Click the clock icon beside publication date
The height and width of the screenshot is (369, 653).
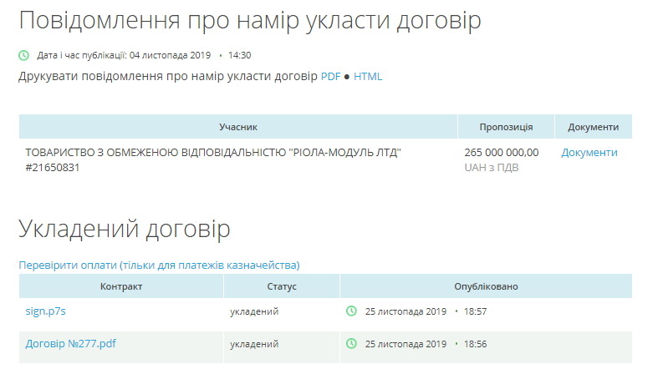24,55
